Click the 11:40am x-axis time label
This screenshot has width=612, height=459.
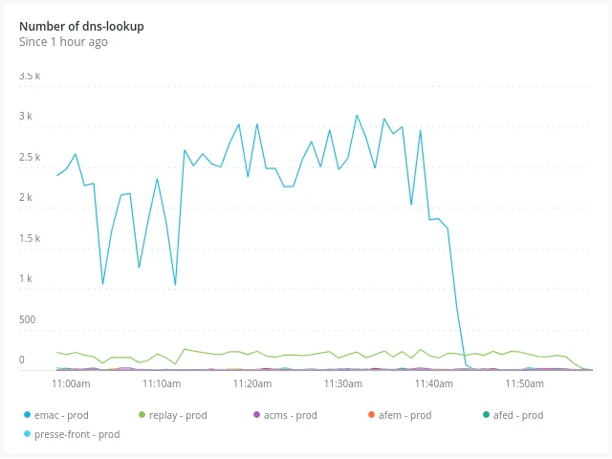tap(434, 383)
